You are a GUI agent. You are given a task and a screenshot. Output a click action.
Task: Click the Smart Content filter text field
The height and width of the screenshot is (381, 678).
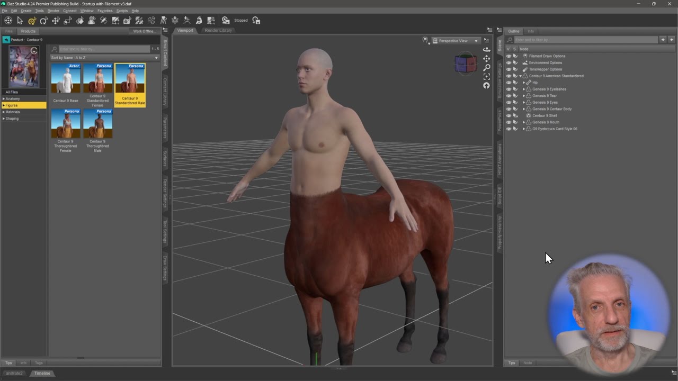point(104,49)
